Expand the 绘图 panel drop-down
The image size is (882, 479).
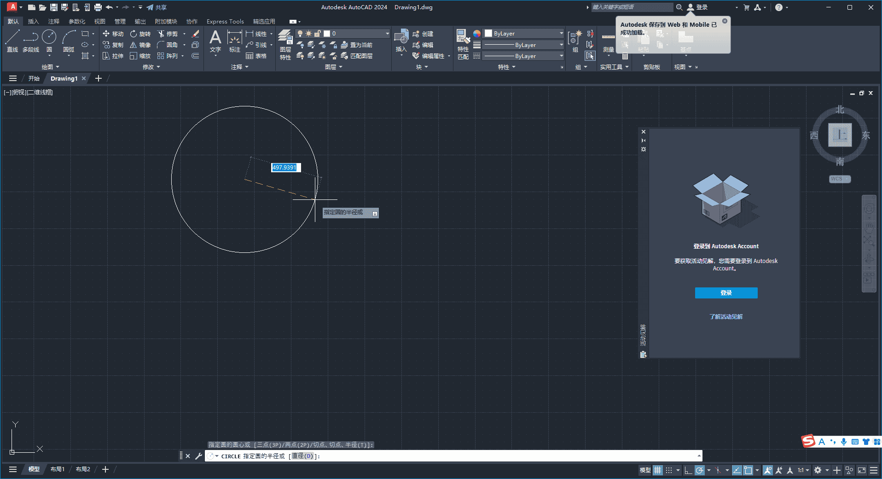50,66
